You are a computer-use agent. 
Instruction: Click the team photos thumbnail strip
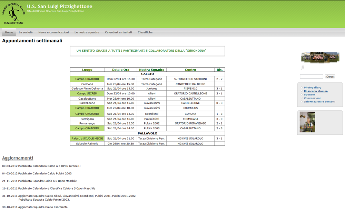320,58
